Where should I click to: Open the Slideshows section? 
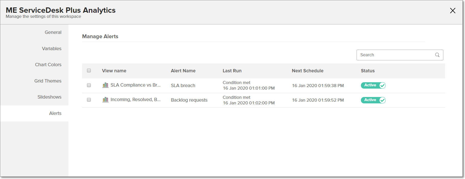49,97
